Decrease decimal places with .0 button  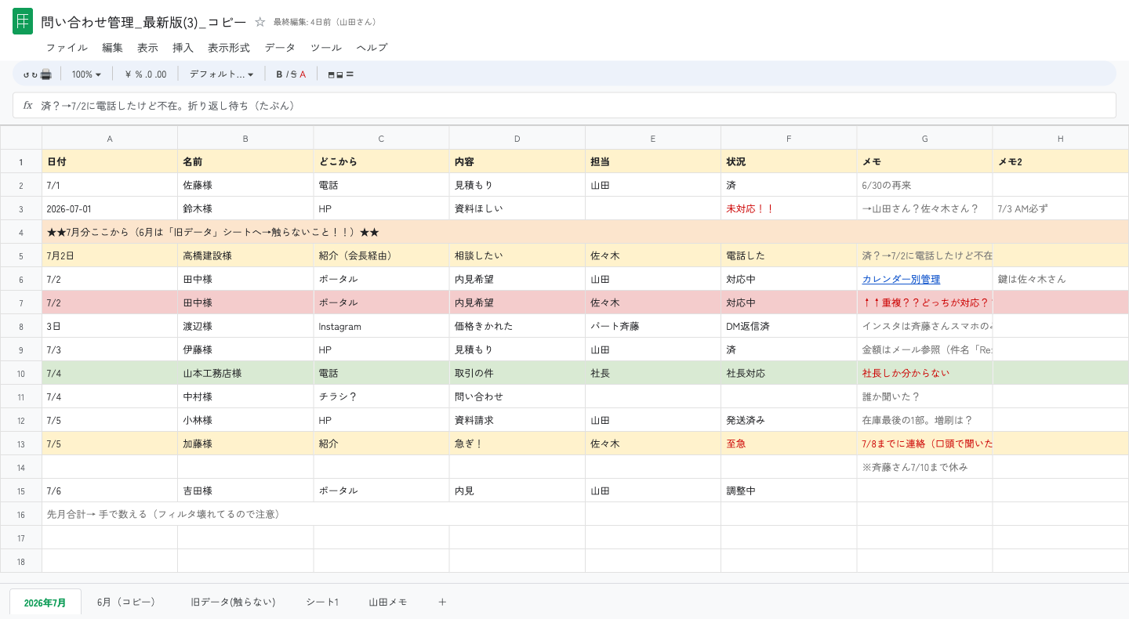[x=149, y=74]
